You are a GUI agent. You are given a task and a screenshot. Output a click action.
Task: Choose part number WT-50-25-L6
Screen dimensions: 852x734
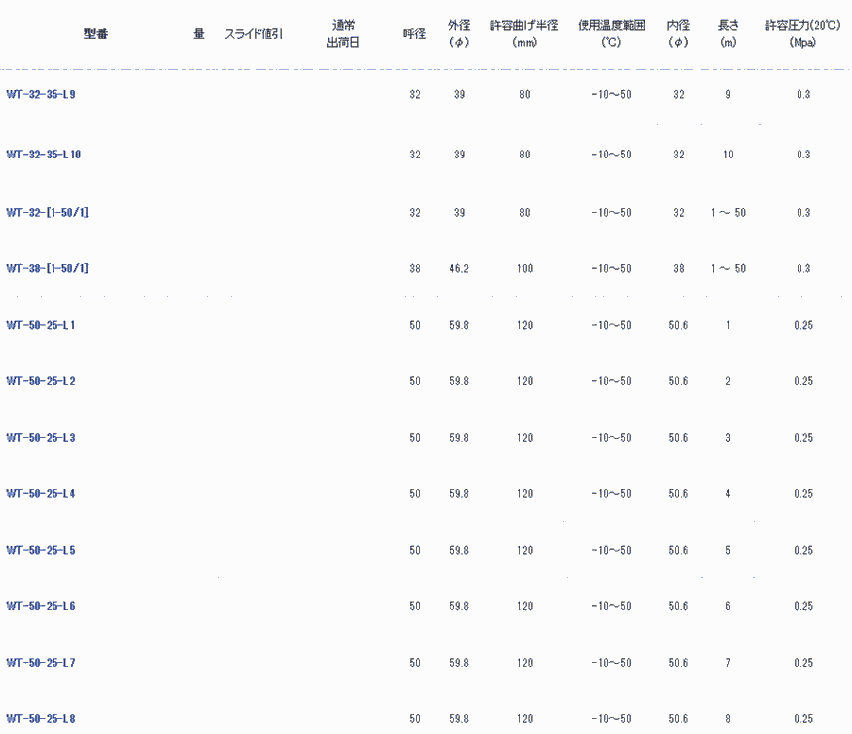(x=41, y=606)
